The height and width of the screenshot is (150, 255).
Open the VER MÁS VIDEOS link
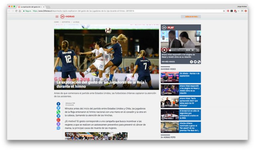tap(168, 62)
